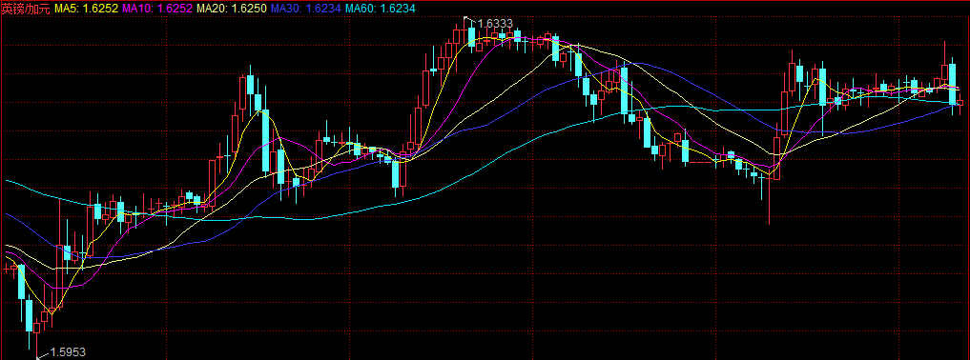This screenshot has height=360, width=970.
Task: Click the value 1.6252 next to MA5
Action: [x=101, y=8]
